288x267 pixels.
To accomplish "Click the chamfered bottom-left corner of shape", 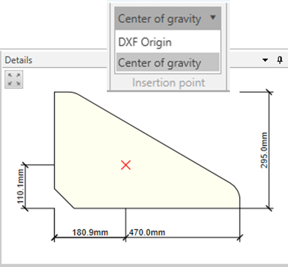I will pyautogui.click(x=64, y=199).
